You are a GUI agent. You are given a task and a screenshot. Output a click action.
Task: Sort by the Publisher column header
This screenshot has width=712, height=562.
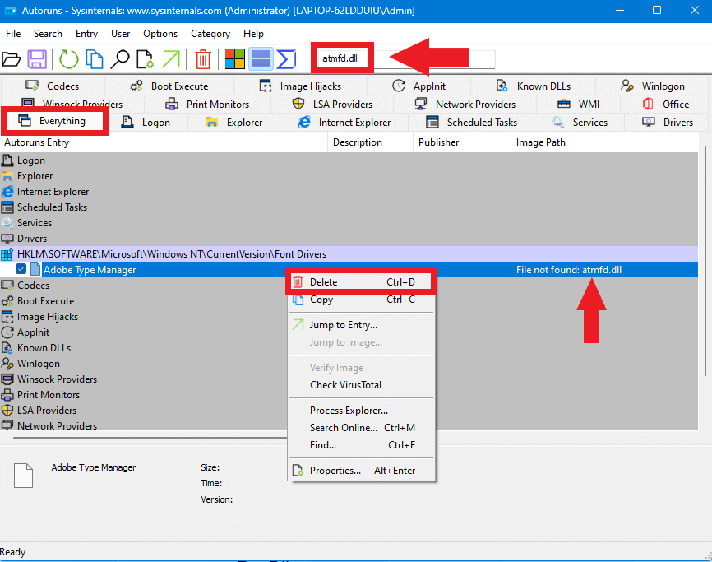462,142
